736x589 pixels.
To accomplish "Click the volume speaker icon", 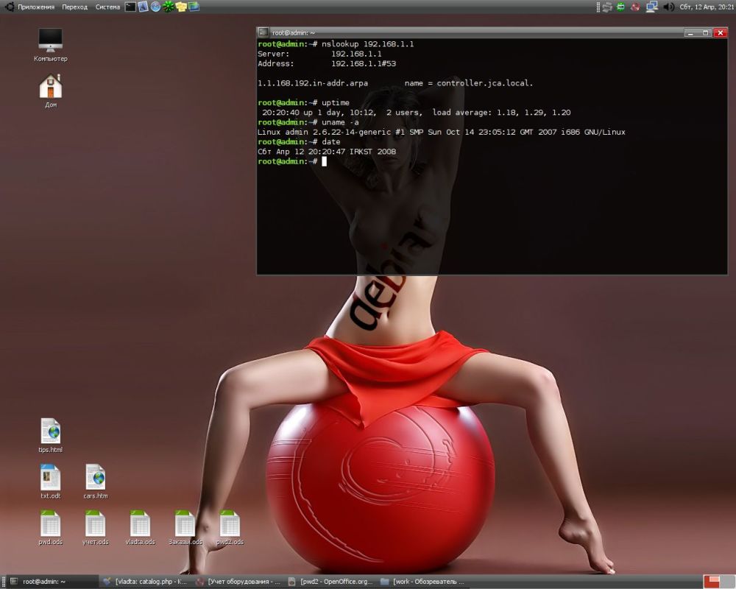I will pyautogui.click(x=669, y=7).
